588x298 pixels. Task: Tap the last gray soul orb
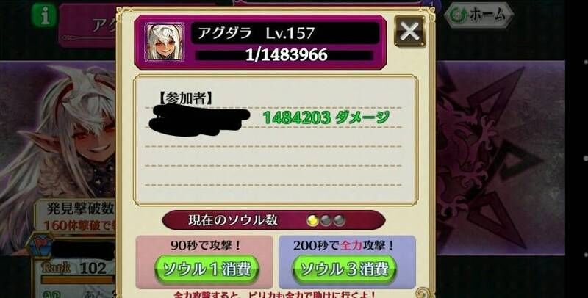[x=339, y=220]
